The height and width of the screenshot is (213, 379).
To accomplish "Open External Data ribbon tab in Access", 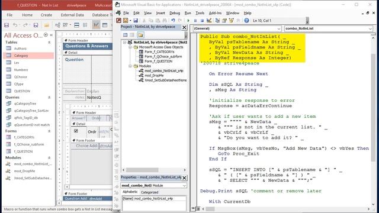I will (x=72, y=15).
